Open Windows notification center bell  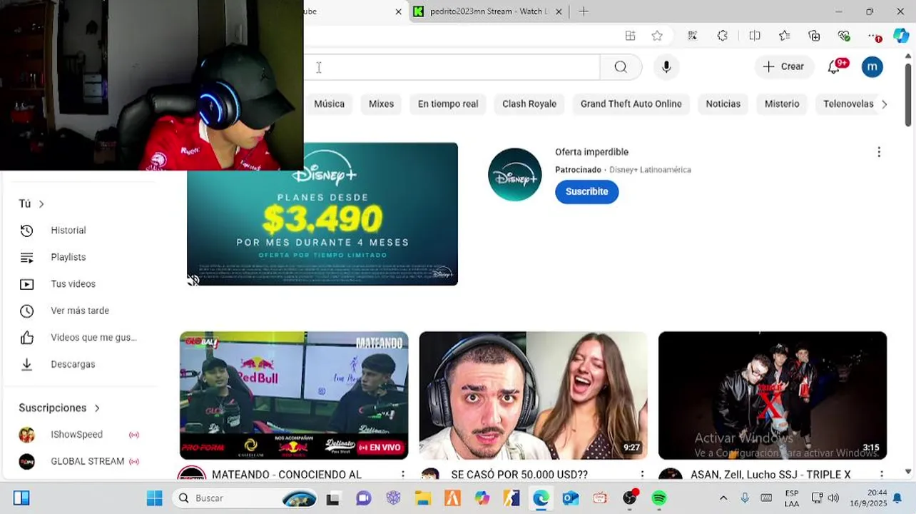point(898,498)
